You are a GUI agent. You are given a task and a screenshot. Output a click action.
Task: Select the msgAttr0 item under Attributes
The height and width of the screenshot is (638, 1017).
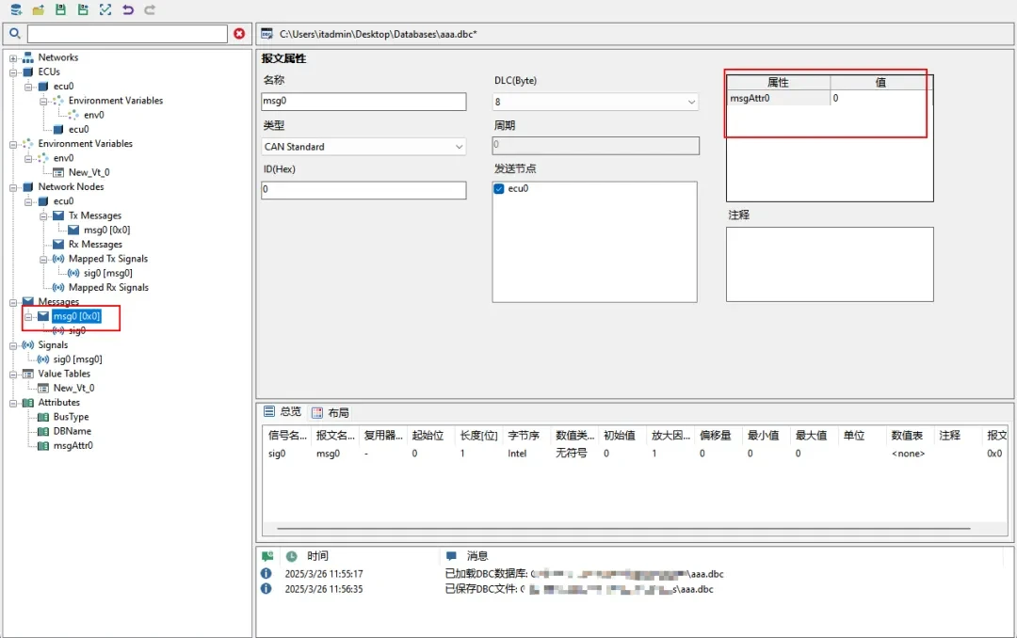[73, 446]
